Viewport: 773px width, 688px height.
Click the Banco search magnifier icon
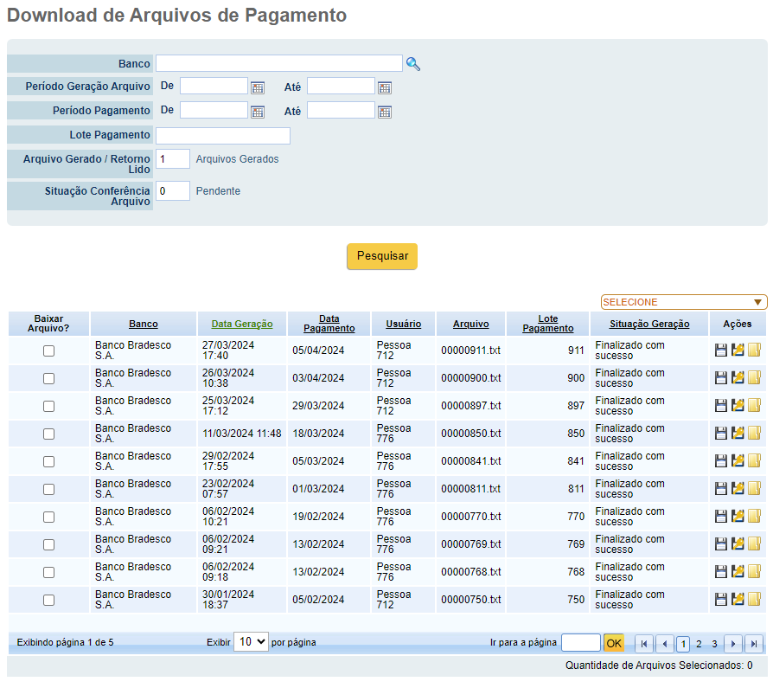pyautogui.click(x=412, y=64)
